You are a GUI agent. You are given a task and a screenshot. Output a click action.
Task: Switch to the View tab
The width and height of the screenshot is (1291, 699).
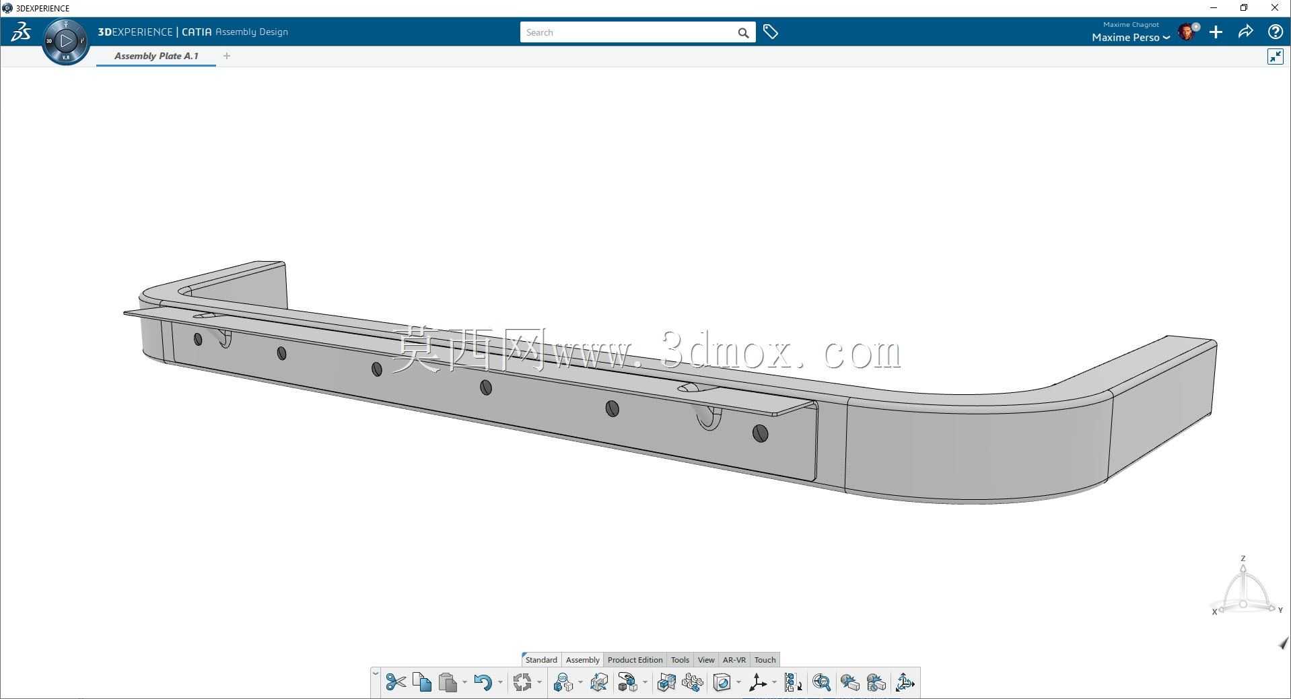coord(706,660)
